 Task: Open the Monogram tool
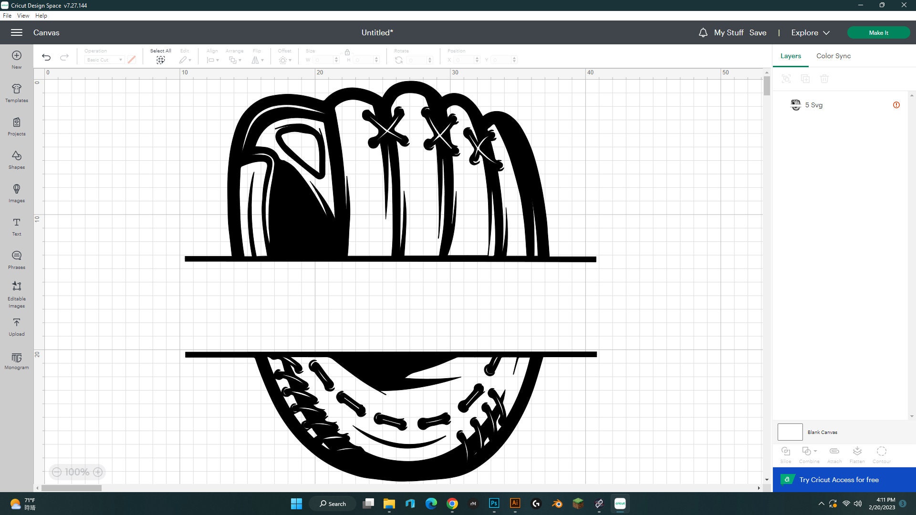tap(16, 361)
